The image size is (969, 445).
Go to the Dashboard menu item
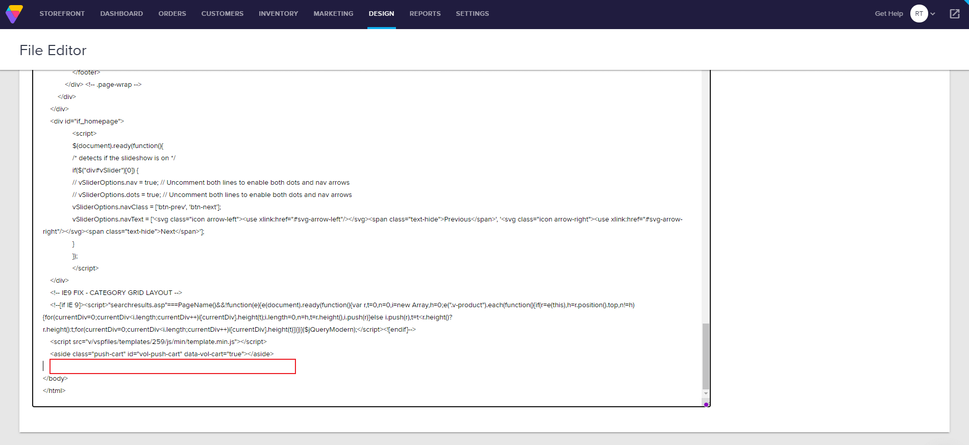pyautogui.click(x=121, y=14)
